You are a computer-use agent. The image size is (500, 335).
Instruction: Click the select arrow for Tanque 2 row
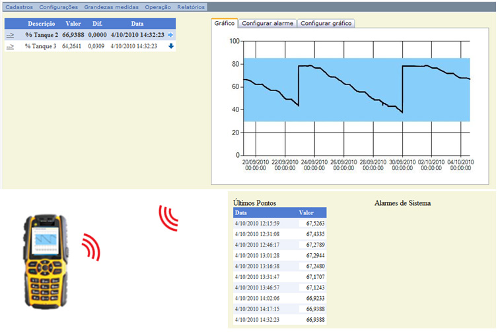click(10, 35)
